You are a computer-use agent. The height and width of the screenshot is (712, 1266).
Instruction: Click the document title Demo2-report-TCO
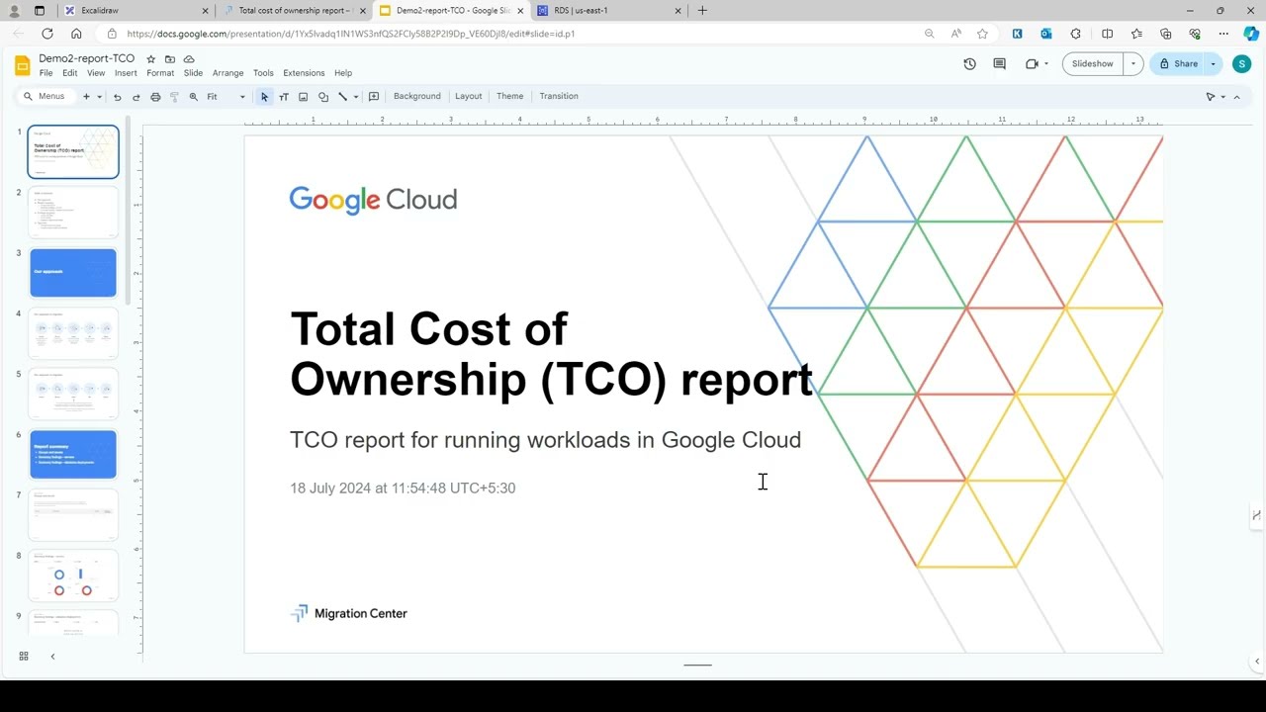(x=86, y=58)
